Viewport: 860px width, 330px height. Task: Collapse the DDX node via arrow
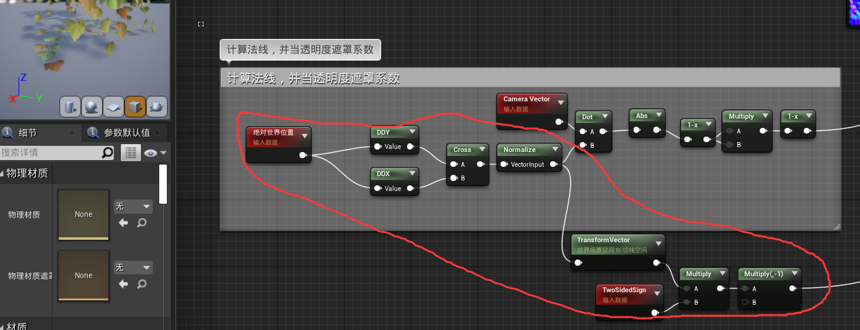(412, 174)
